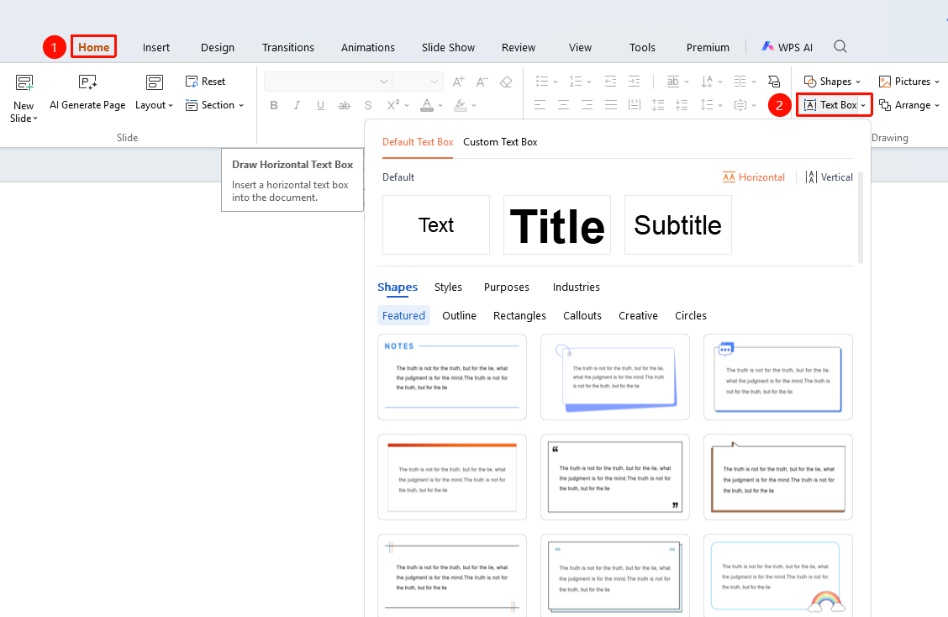
Task: Center align the text
Action: tap(563, 105)
